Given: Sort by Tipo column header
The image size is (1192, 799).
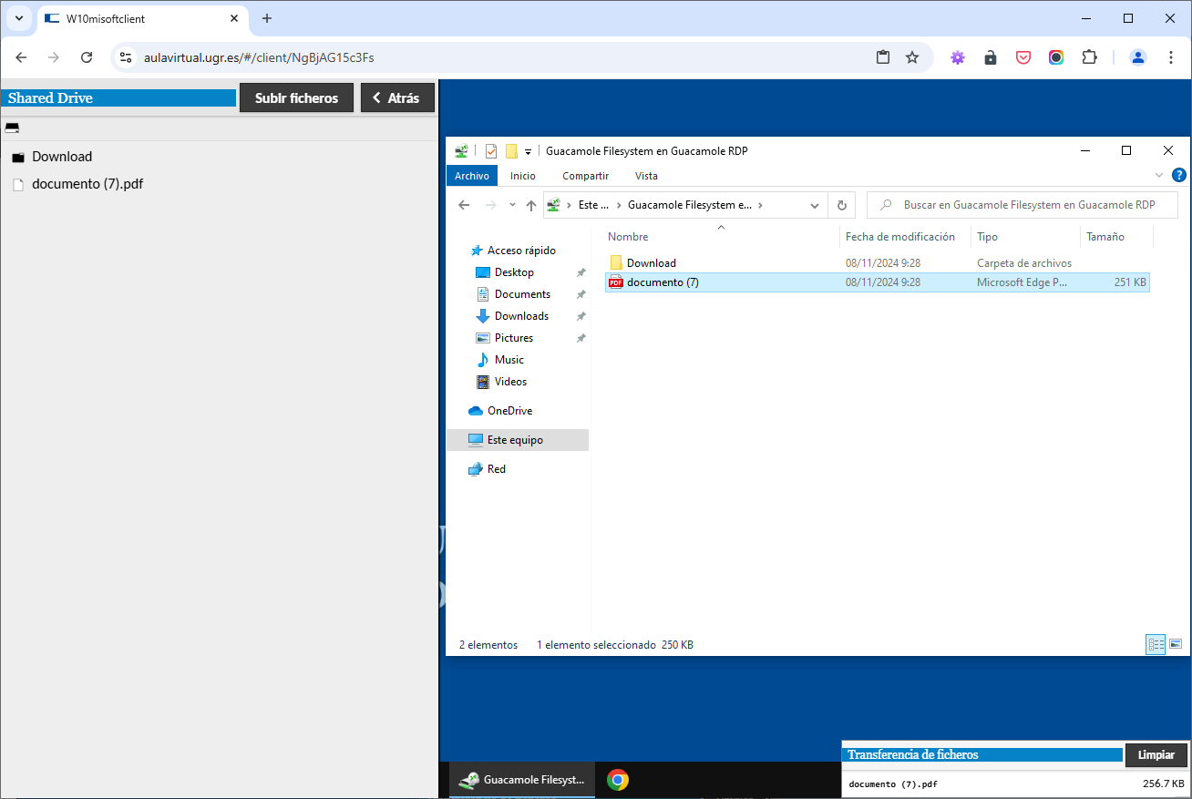Looking at the screenshot, I should tap(987, 237).
